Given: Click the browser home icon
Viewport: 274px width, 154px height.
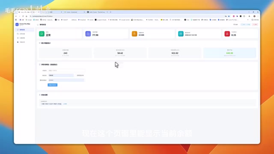Looking at the screenshot, I should (x=27, y=16).
